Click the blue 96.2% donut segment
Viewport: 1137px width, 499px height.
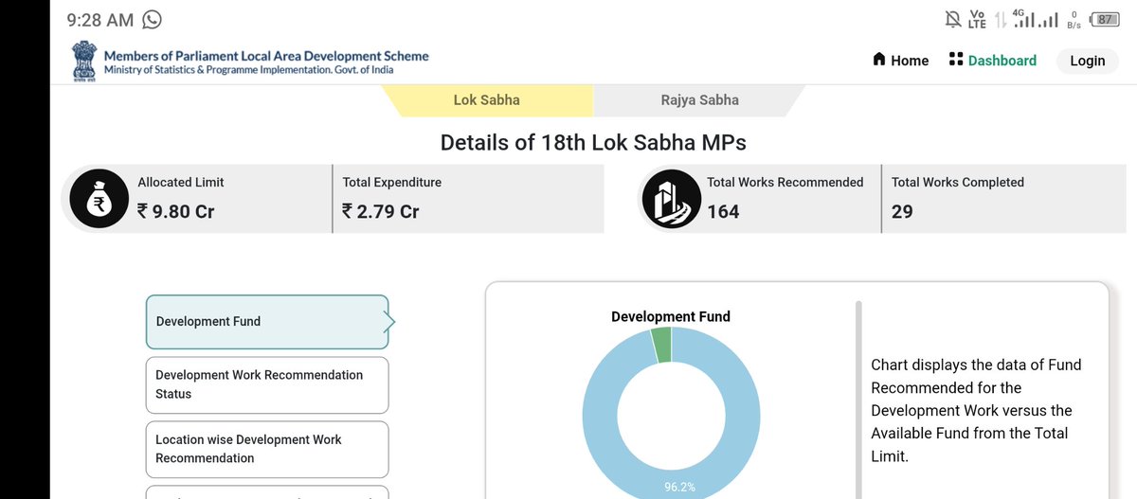tap(601, 417)
